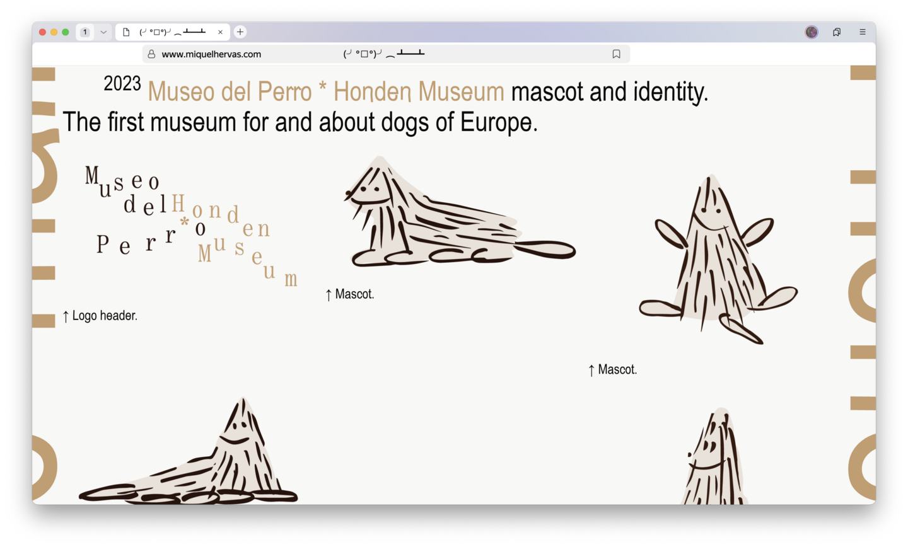Bookmark this page from the address bar

click(x=616, y=54)
